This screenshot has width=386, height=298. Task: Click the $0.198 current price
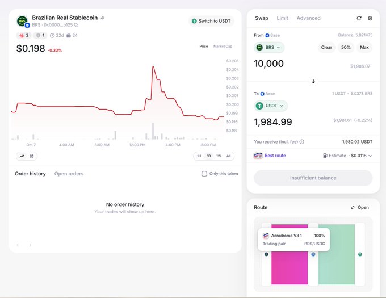pos(31,48)
